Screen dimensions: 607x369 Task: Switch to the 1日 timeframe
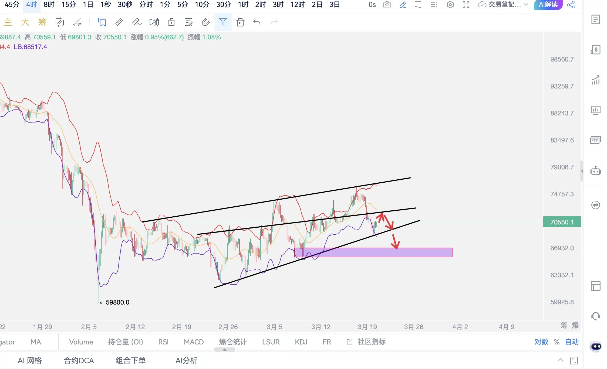tap(88, 5)
